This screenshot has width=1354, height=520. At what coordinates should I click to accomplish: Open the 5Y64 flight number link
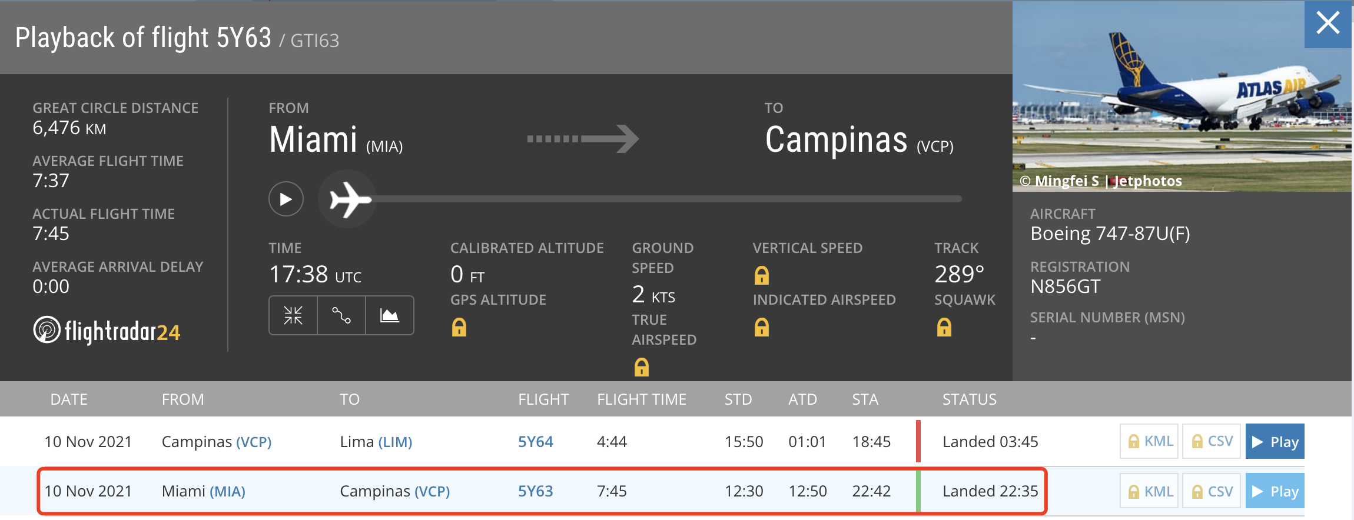coord(535,442)
